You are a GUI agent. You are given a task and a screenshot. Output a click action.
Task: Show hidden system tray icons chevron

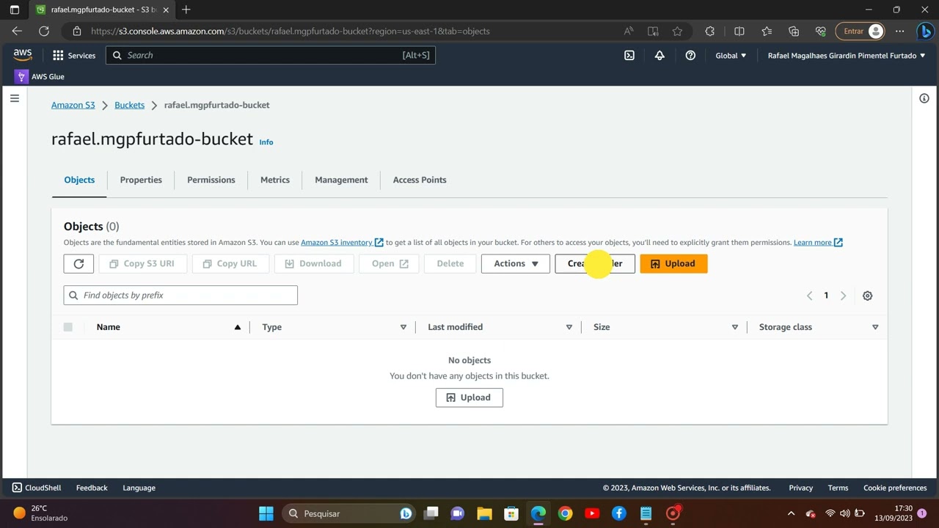pos(791,513)
